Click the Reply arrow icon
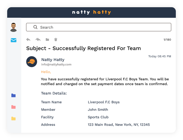The height and width of the screenshot is (140, 183). [28, 39]
